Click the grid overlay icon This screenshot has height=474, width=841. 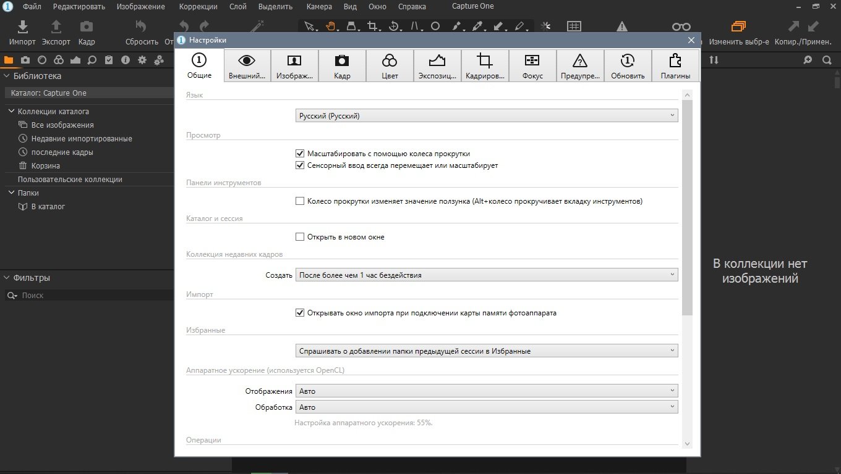(574, 27)
